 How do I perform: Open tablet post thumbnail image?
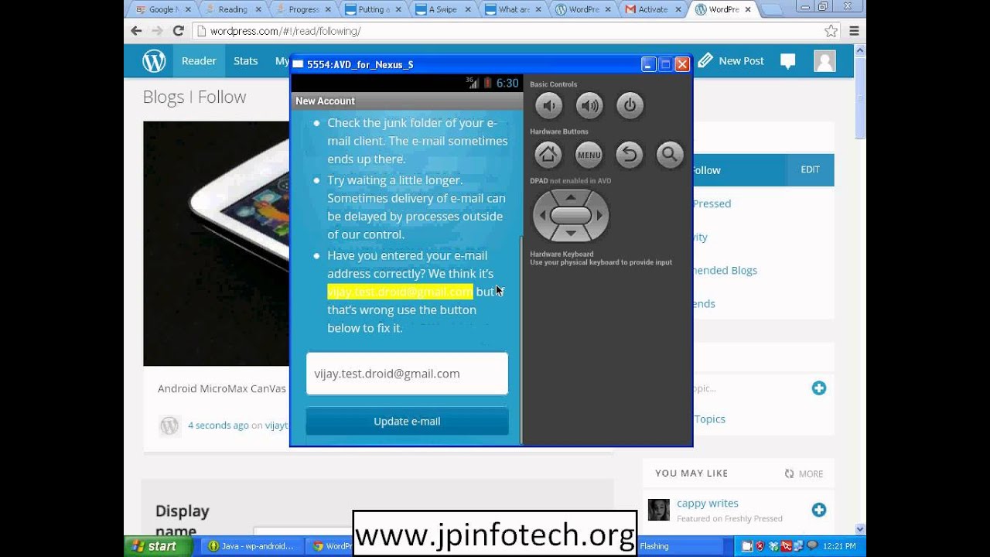216,243
